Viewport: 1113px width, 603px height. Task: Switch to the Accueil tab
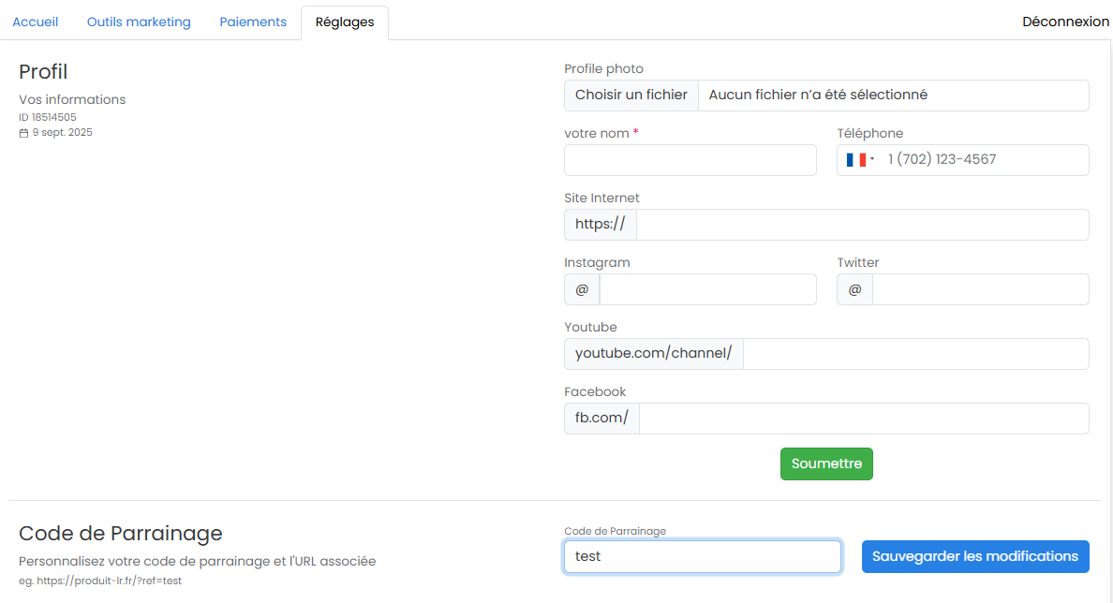coord(36,21)
